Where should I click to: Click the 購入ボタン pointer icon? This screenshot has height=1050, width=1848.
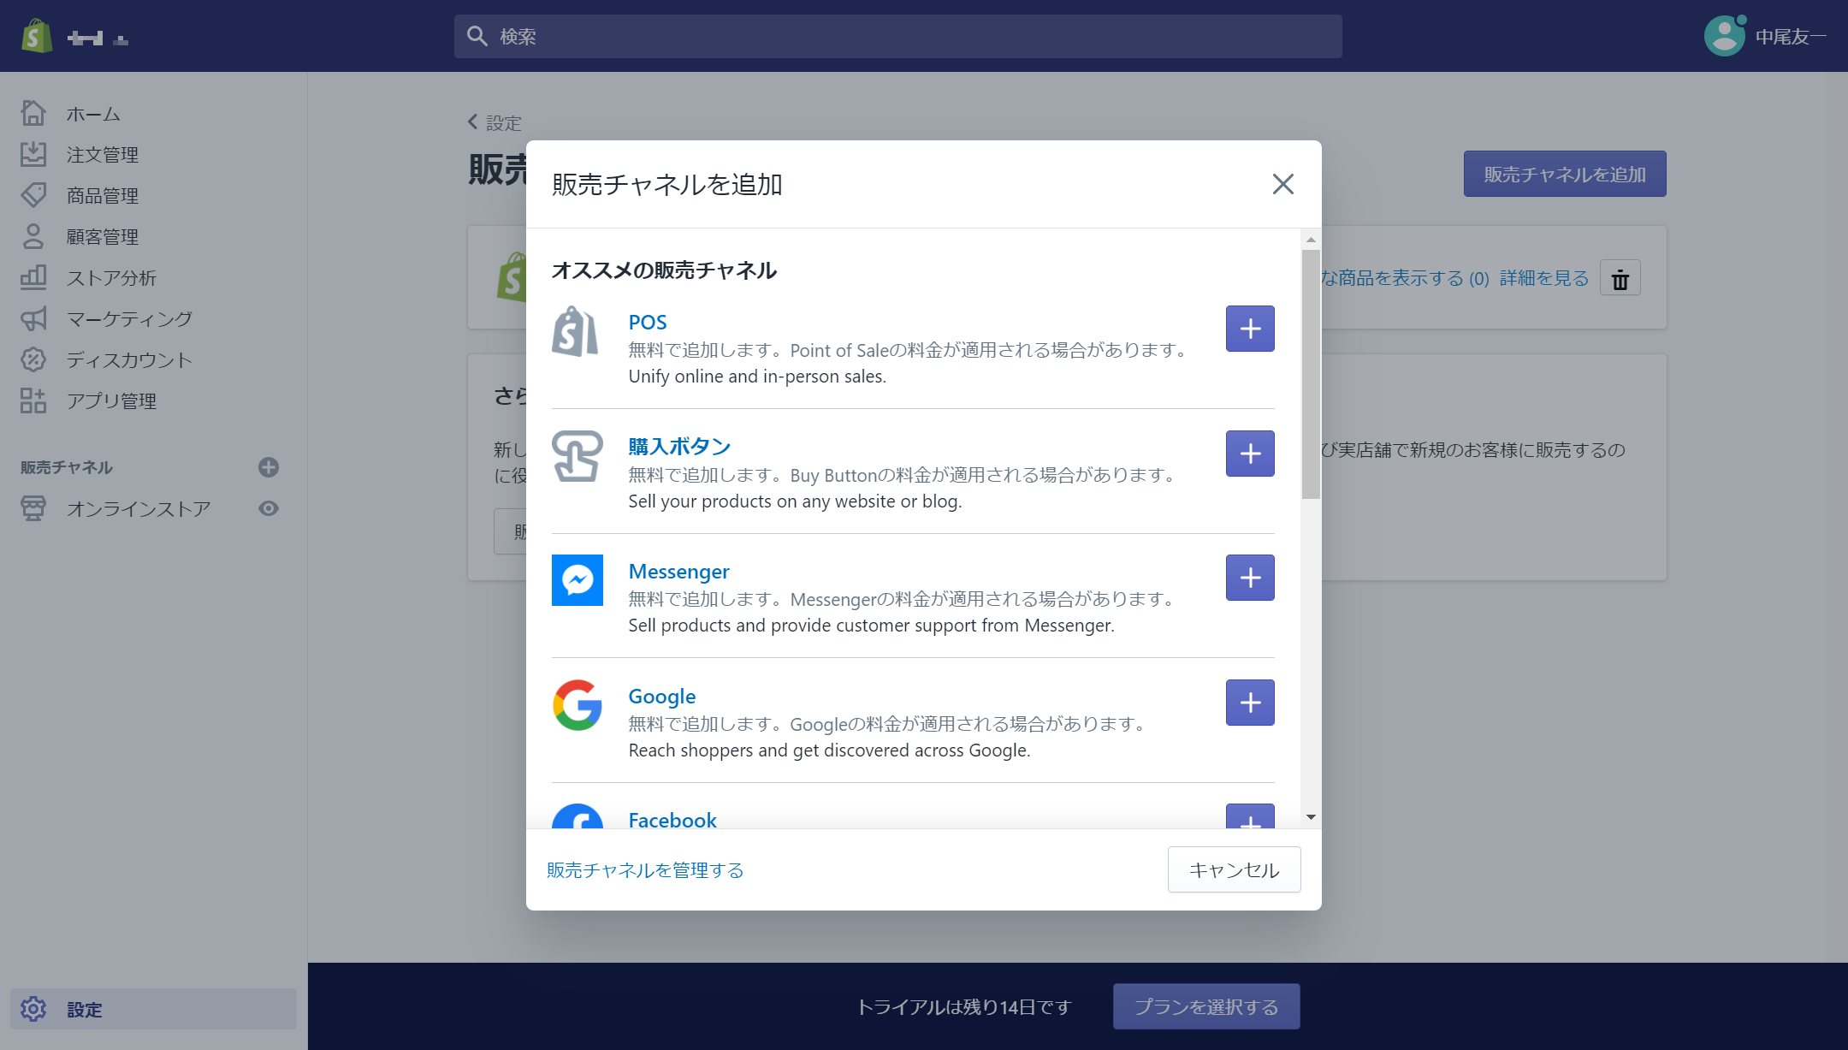(577, 456)
